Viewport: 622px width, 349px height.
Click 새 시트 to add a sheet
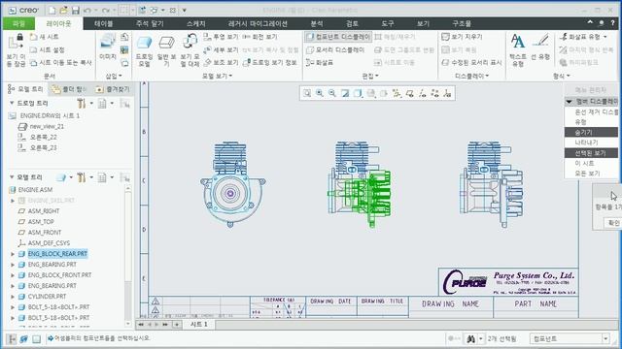tap(45, 37)
